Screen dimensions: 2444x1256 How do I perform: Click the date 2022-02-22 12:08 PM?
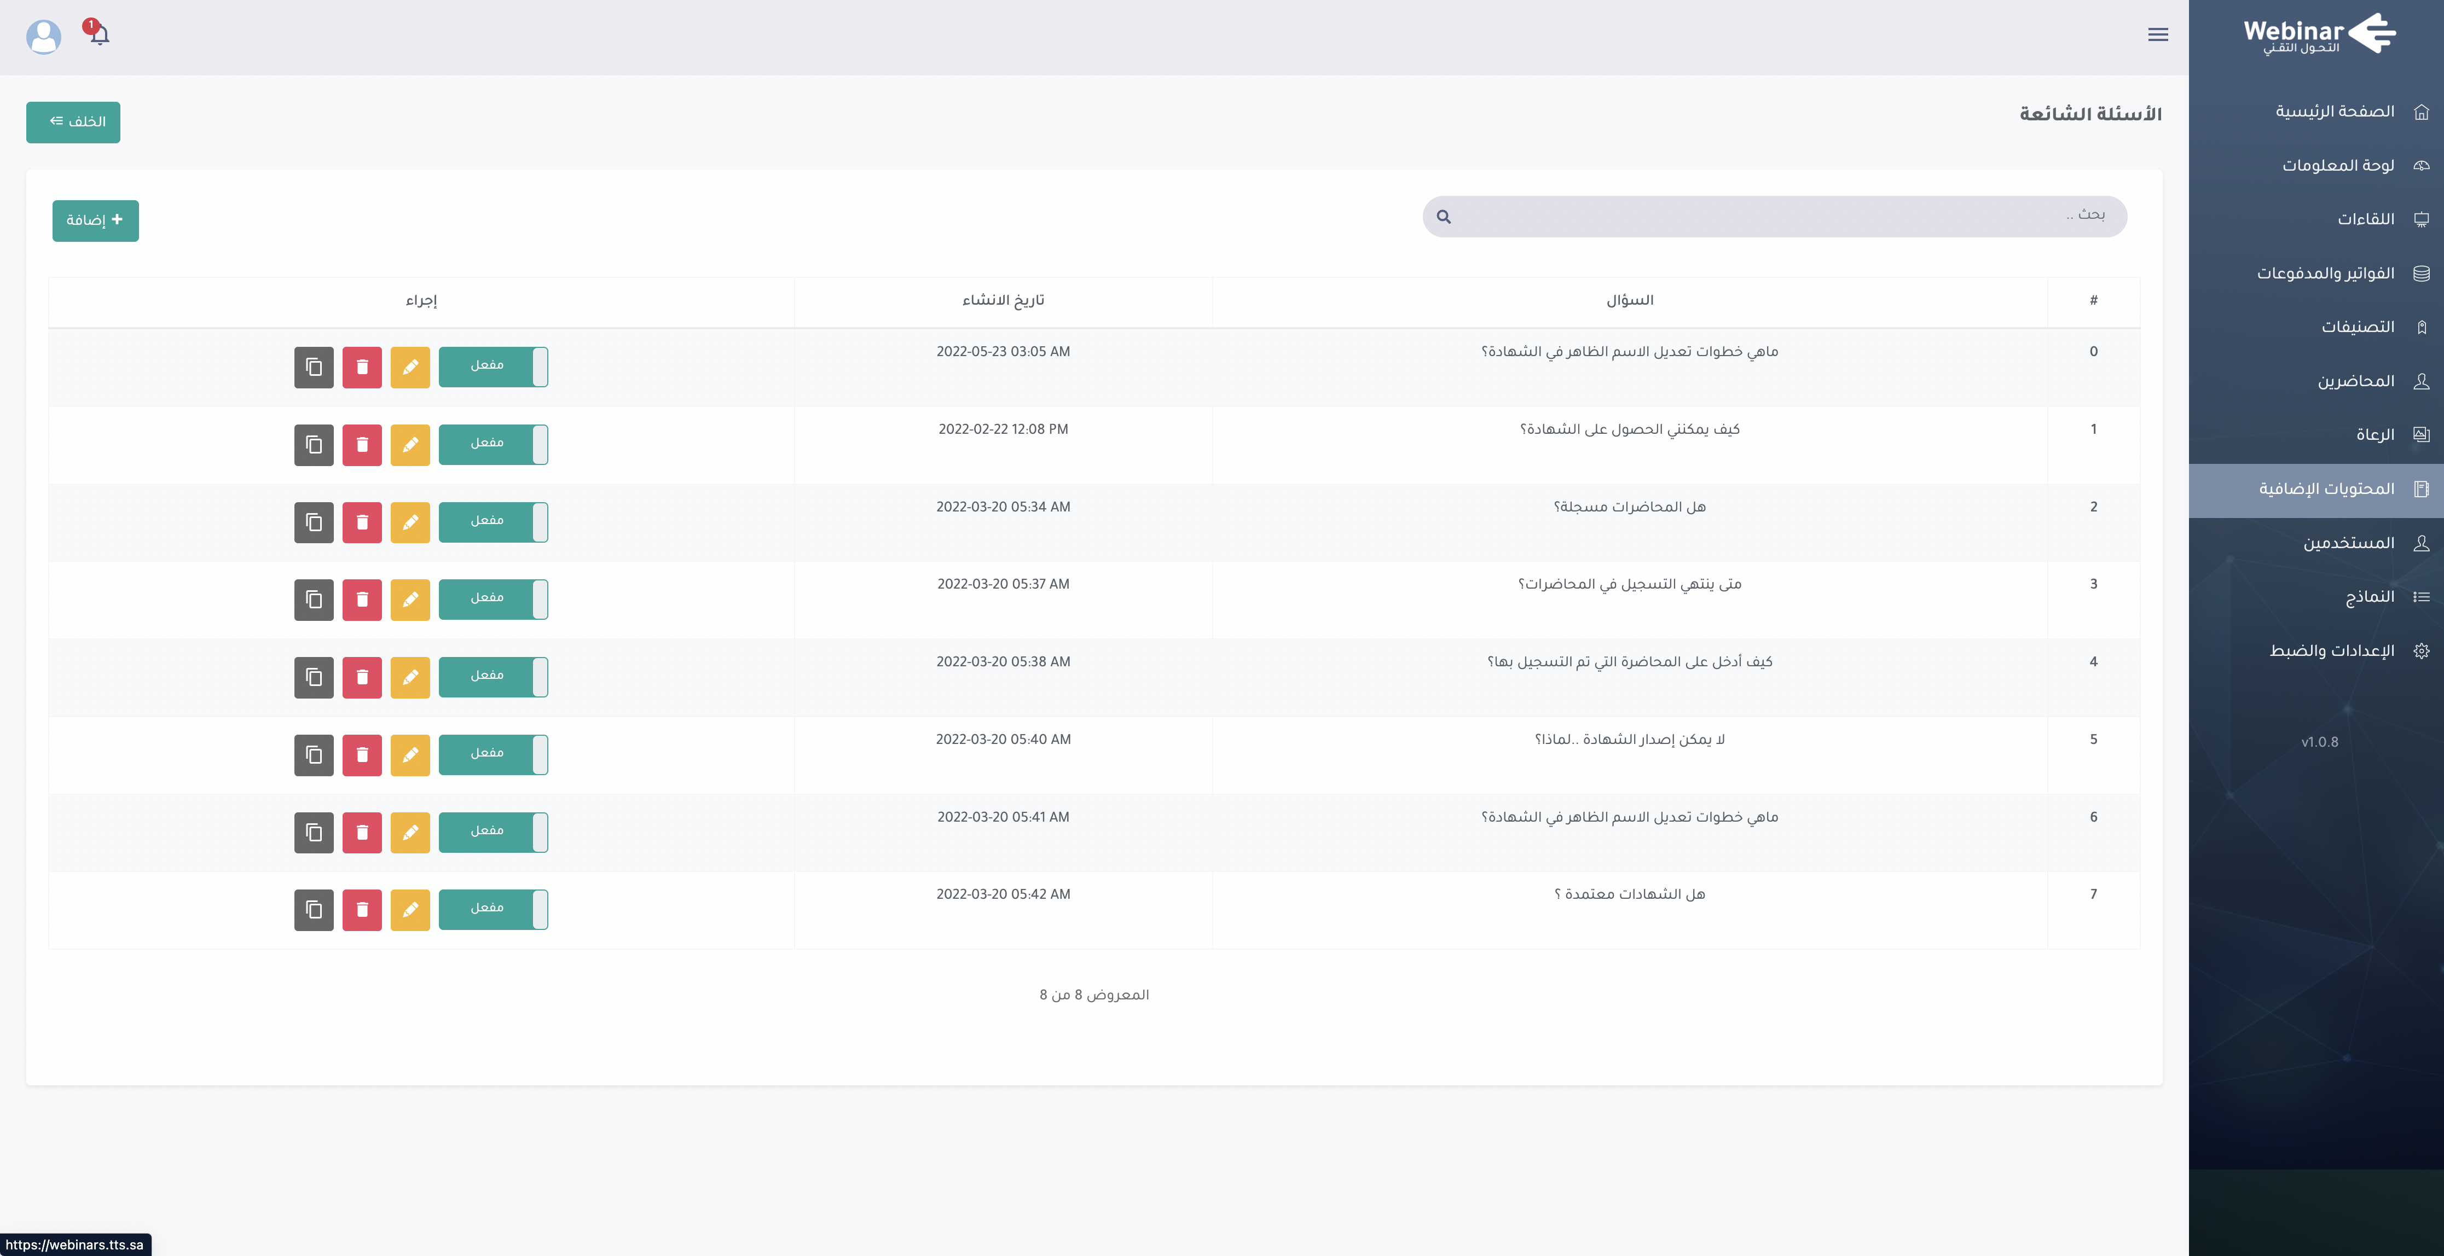coord(1003,430)
